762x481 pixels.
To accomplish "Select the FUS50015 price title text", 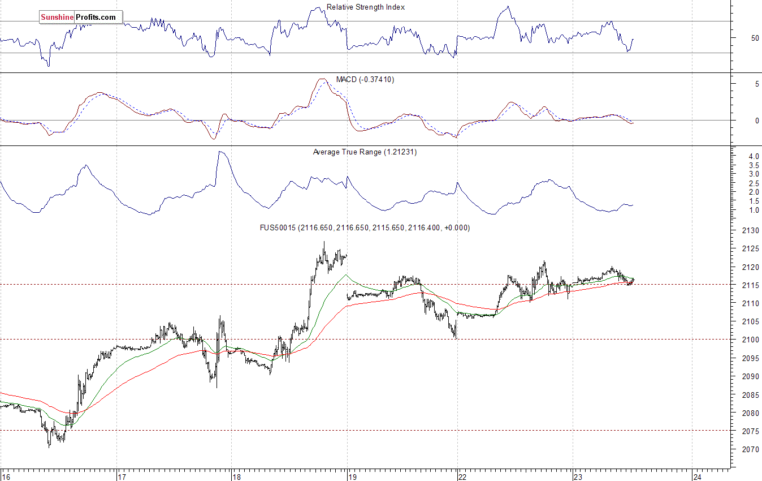I will click(365, 227).
